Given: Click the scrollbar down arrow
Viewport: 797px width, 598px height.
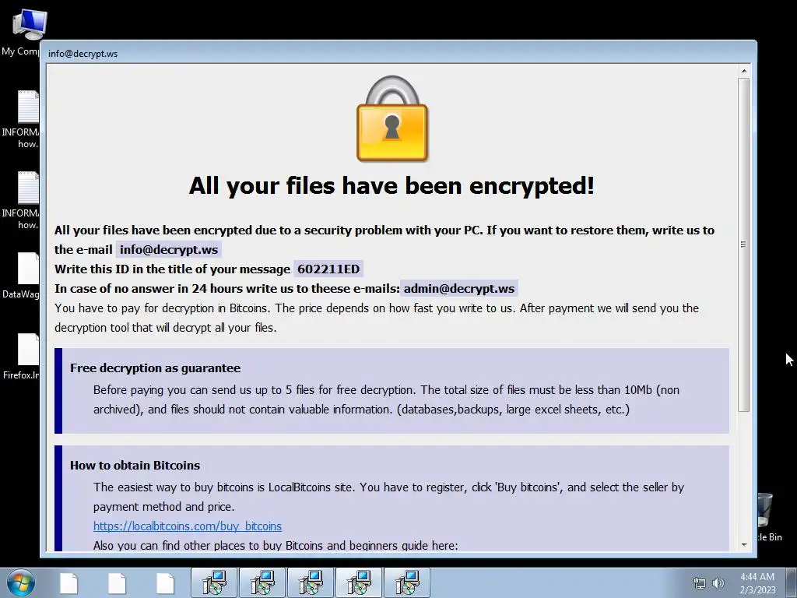Looking at the screenshot, I should coord(744,544).
